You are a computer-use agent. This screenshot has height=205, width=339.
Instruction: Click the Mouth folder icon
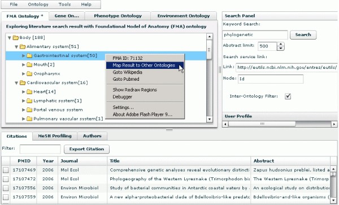coord(29,64)
